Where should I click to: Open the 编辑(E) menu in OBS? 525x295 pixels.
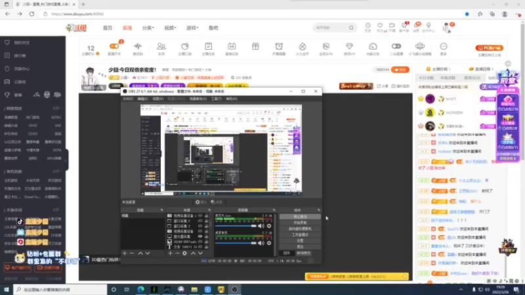click(x=142, y=99)
